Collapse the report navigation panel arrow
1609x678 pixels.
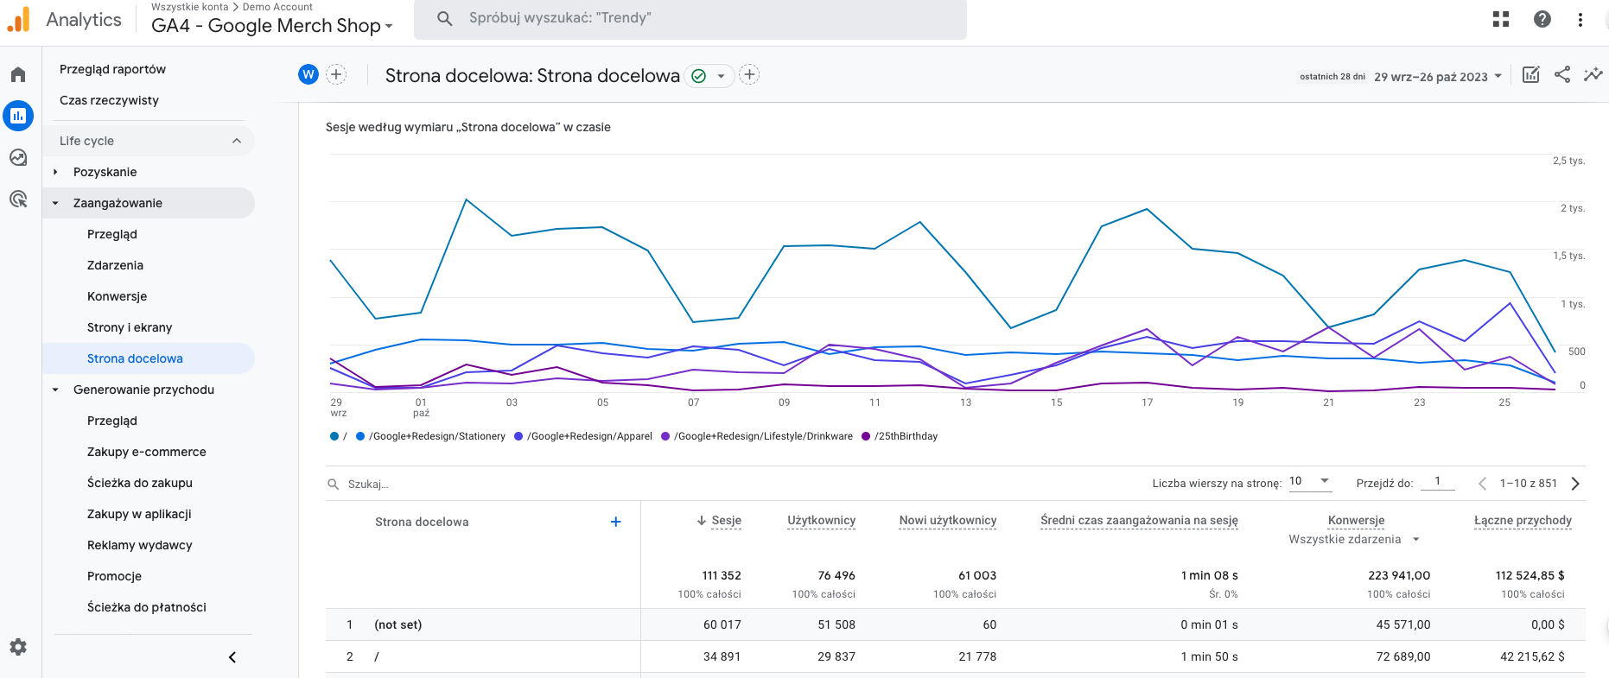(232, 657)
